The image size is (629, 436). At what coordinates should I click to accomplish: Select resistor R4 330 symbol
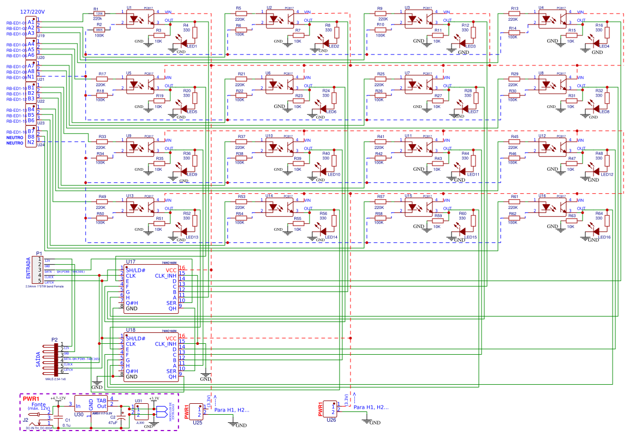pos(195,32)
